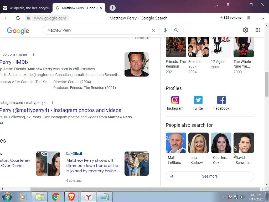
Task: Open the Daily Mail slimmed-down frame article
Action: coord(92,166)
